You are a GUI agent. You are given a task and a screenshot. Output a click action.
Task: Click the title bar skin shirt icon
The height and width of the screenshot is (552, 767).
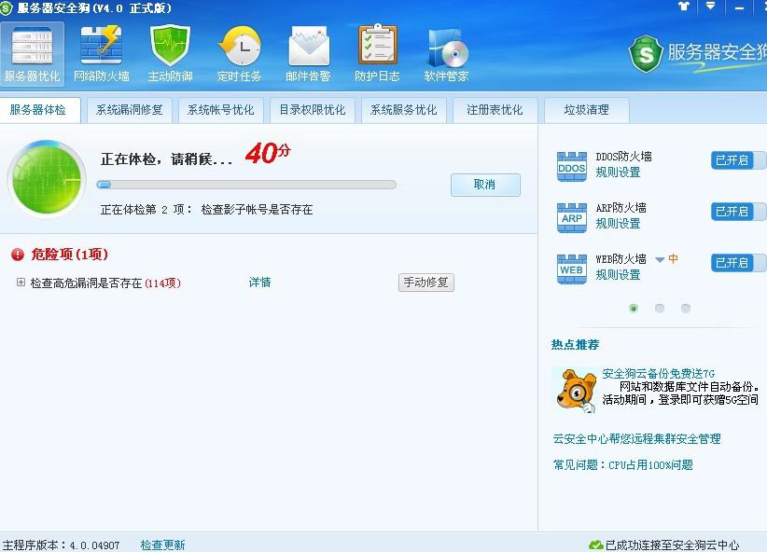coord(683,6)
